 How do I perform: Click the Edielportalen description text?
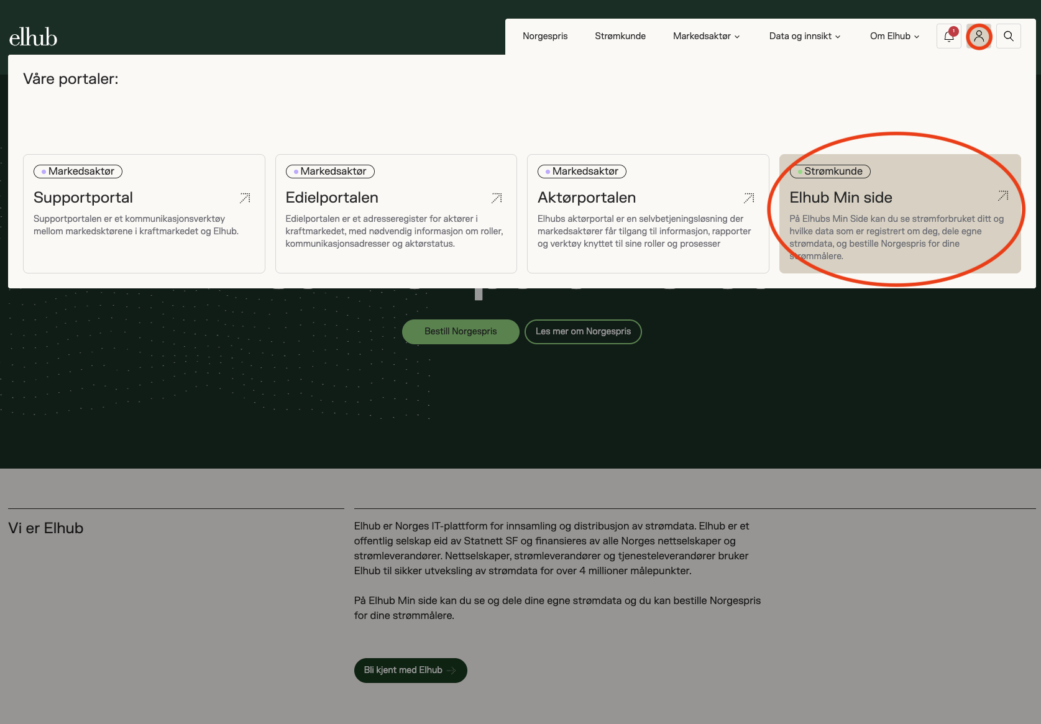[394, 231]
